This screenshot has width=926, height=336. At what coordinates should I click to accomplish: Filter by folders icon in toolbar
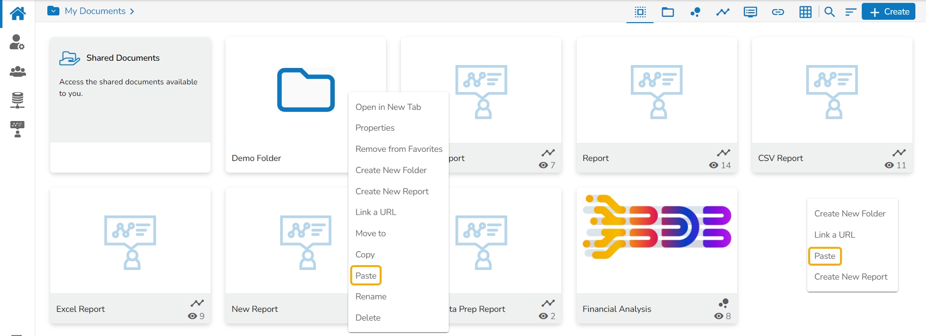tap(668, 12)
